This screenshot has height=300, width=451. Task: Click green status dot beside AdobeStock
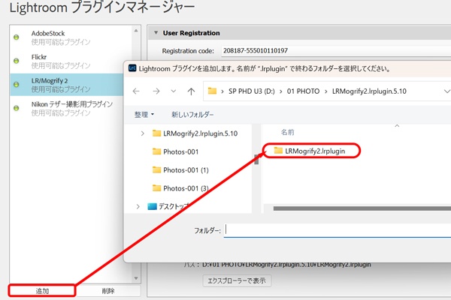[x=17, y=37]
